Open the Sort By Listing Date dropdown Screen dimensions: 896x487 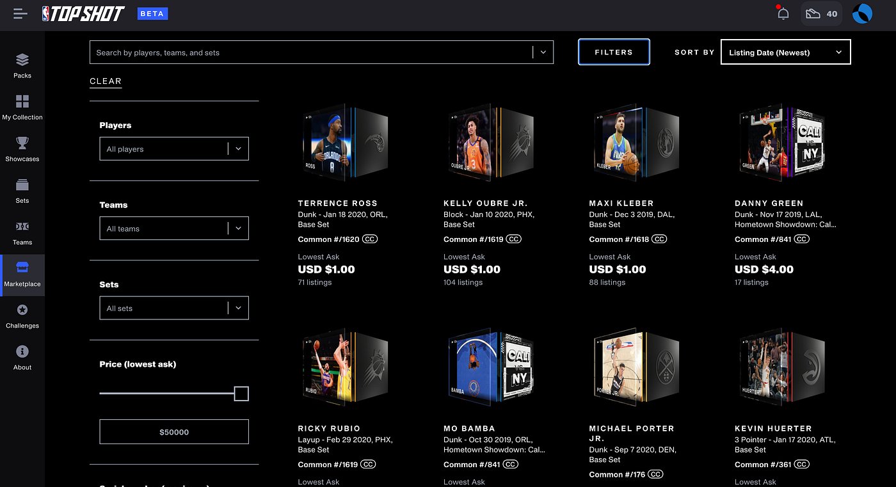point(786,52)
